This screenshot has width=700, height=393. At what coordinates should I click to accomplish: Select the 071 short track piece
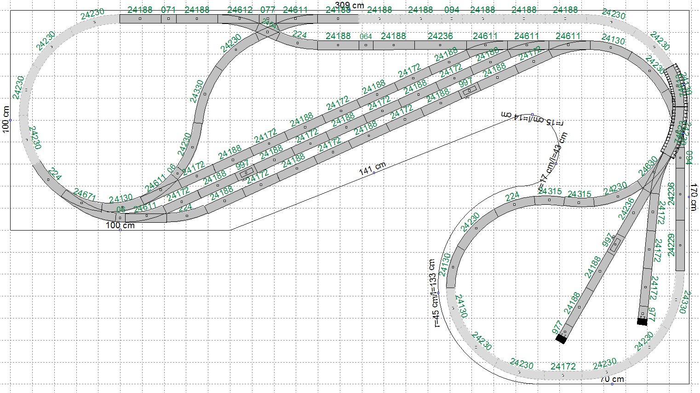[168, 19]
